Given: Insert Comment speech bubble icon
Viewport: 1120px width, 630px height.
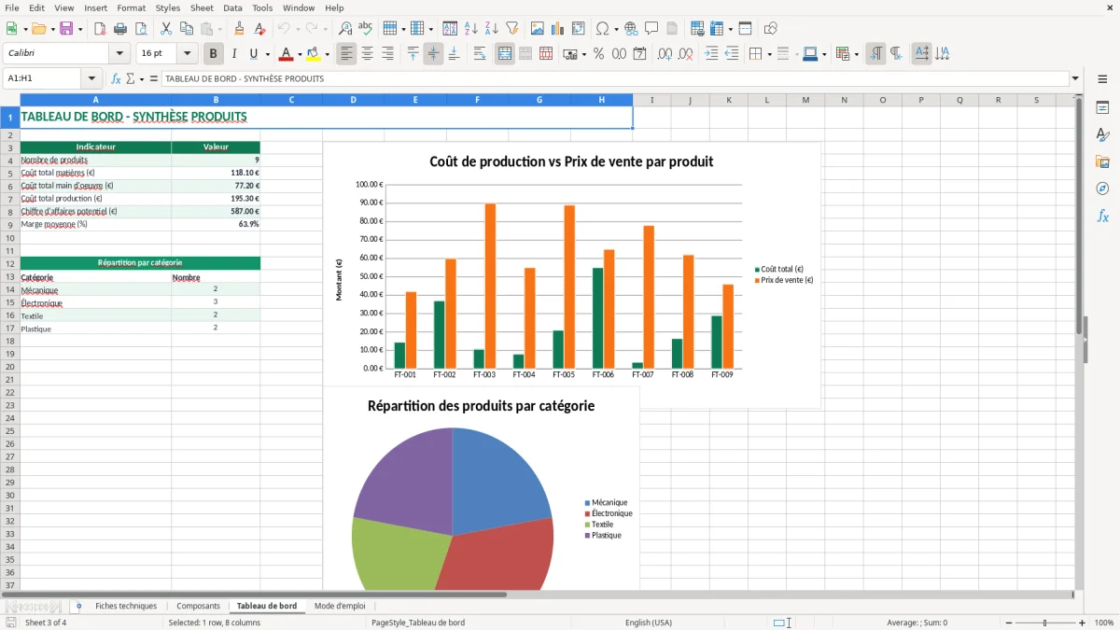Looking at the screenshot, I should tap(651, 29).
